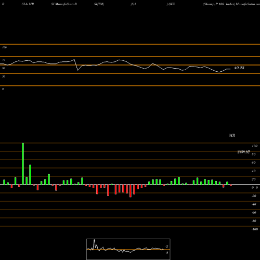Click the 40.23 RSI value label

click(239, 68)
